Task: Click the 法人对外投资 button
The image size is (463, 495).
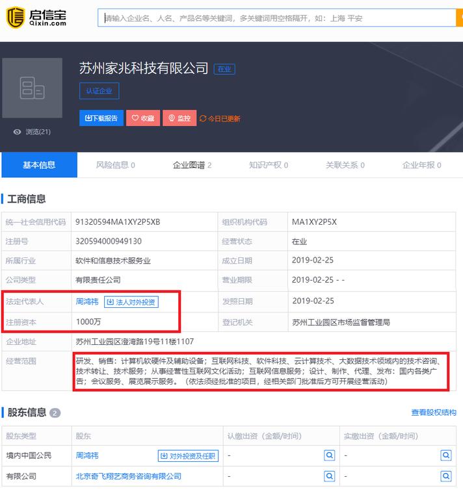Action: (131, 302)
